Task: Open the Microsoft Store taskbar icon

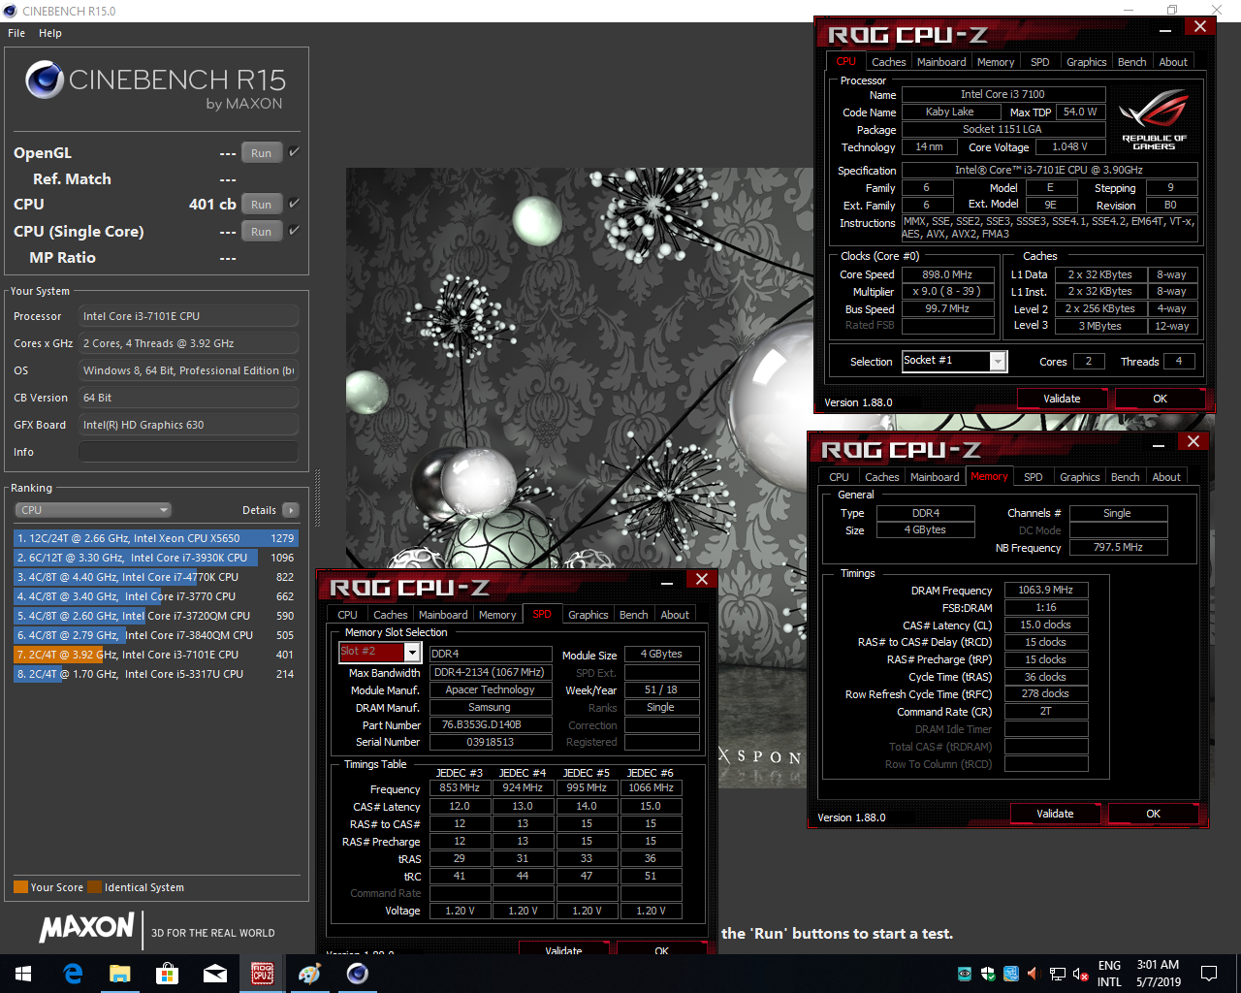Action: [168, 974]
